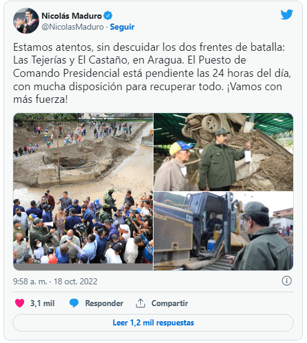Open the @NicolasMaduro handle link
Screen dimensions: 307x343
point(73,27)
